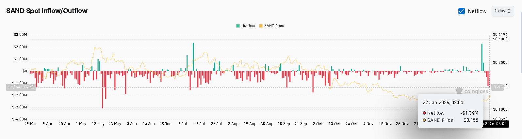Screen dimensions: 522x139
Task: Toggle the orange SAND Price legend swatch
Action: coord(261,26)
